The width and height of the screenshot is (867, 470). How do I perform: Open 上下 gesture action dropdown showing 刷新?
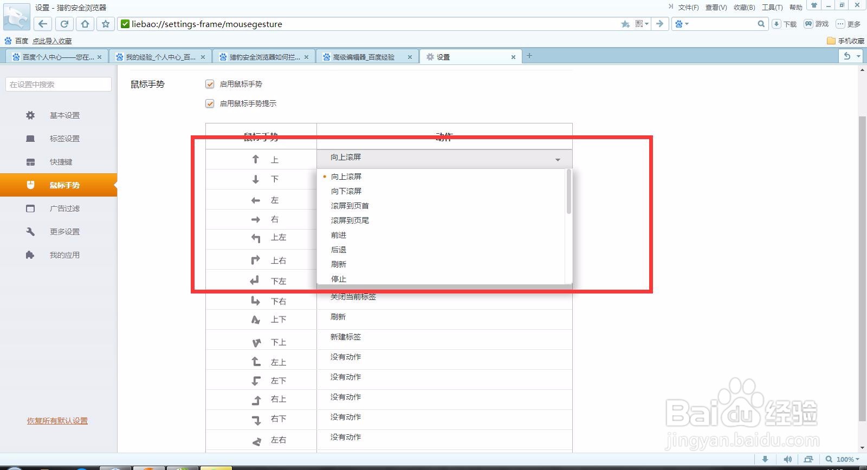[x=444, y=319]
